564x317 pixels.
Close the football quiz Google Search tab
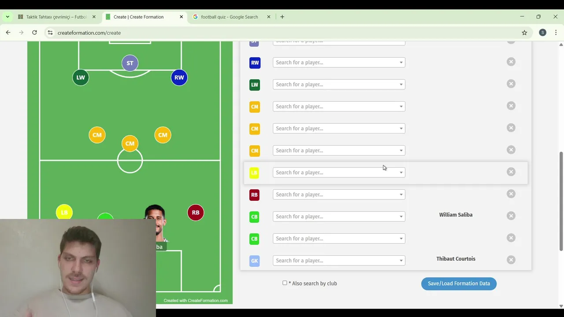click(269, 17)
